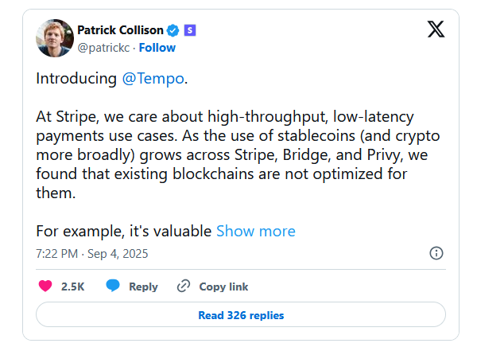Click the Patrick Collison display name
Image resolution: width=477 pixels, height=347 pixels.
(x=121, y=30)
